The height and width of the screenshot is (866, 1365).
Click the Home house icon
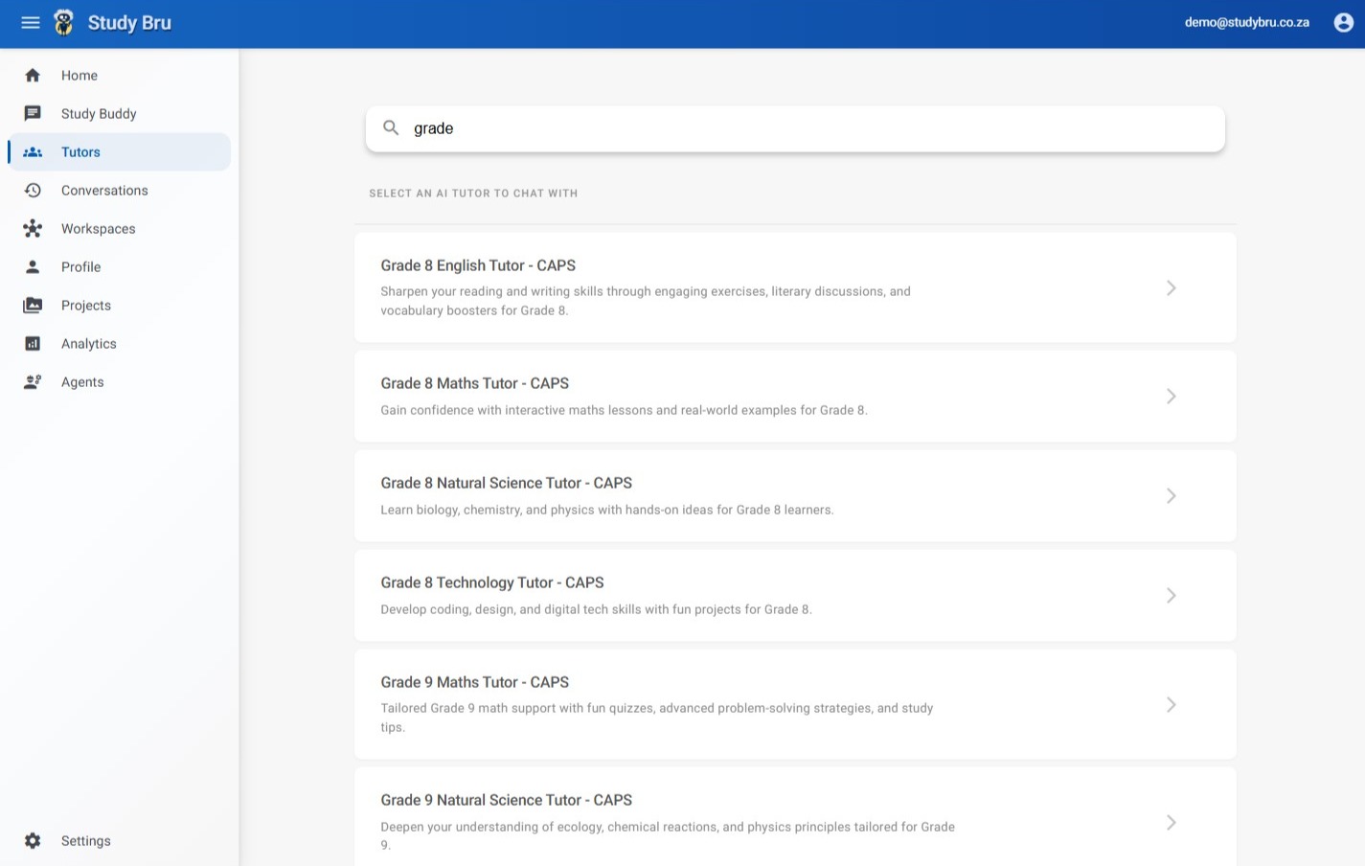[33, 76]
